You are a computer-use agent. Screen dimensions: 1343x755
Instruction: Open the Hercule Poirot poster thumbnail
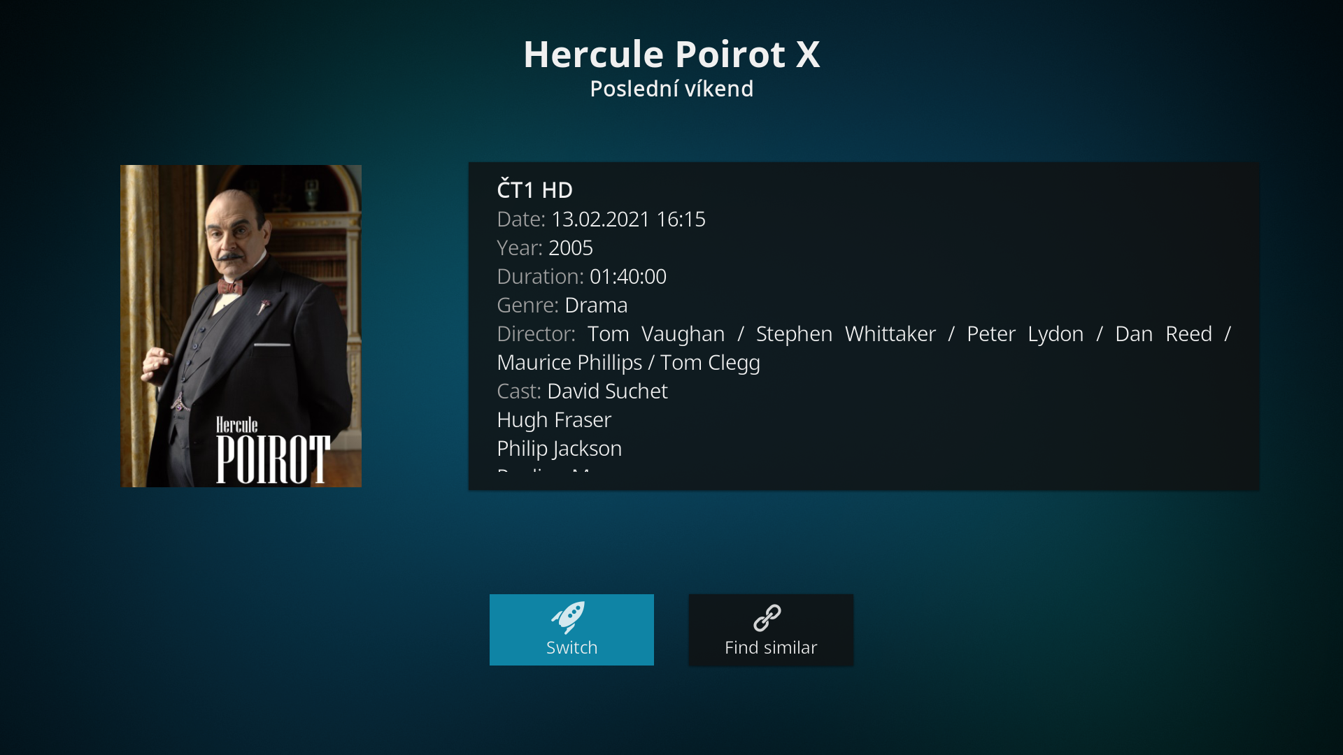point(241,326)
